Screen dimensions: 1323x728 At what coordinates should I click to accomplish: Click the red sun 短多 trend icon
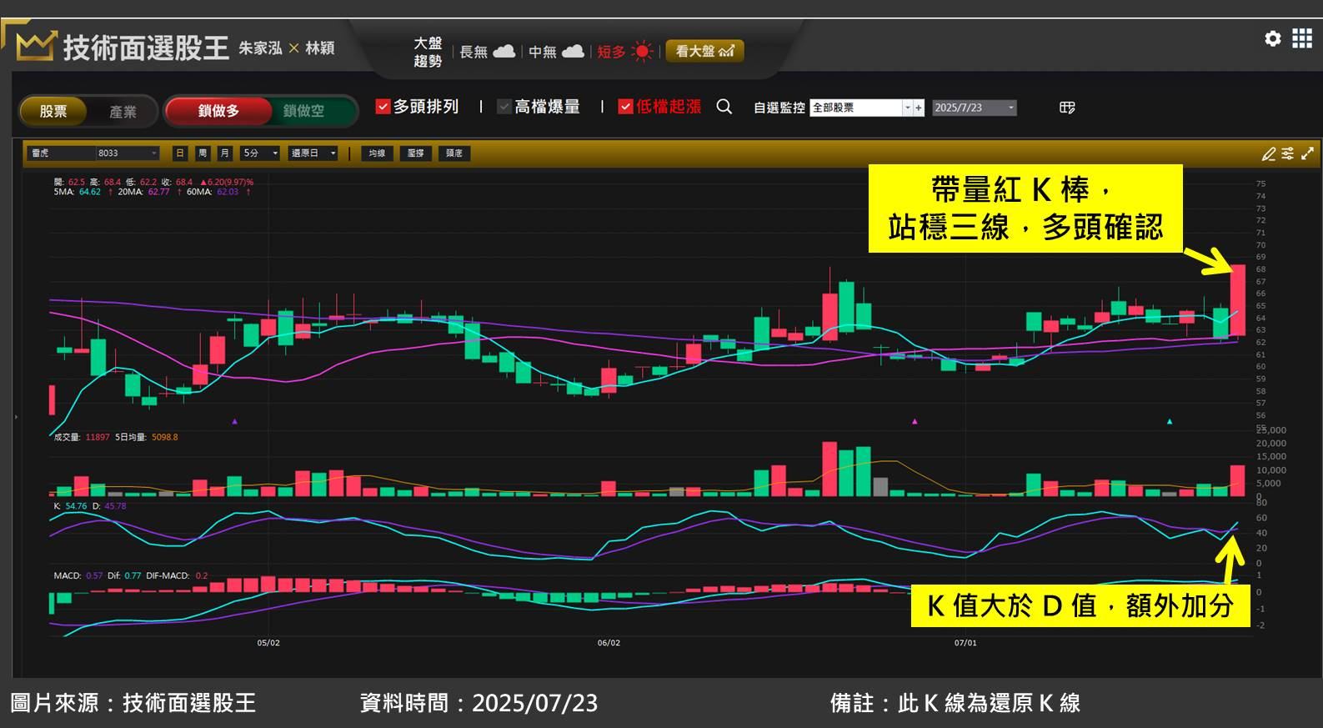(x=642, y=52)
